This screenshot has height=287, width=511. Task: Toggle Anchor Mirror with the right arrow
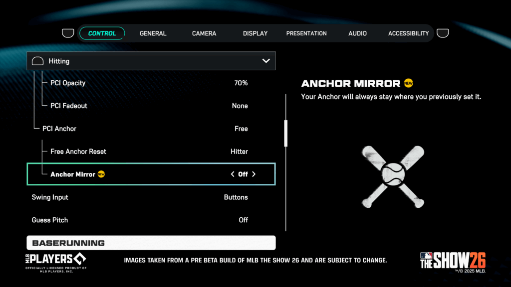pyautogui.click(x=254, y=174)
